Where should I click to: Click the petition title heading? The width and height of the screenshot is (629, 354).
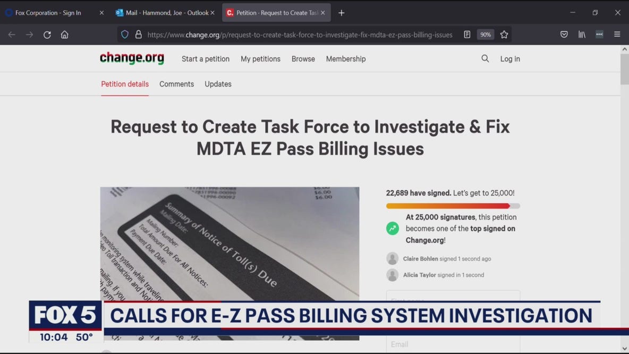310,138
